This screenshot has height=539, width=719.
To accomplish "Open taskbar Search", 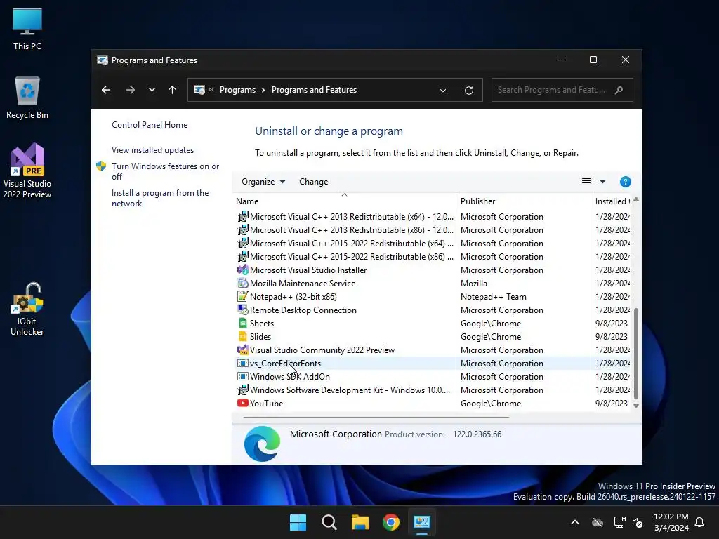I will tap(329, 522).
